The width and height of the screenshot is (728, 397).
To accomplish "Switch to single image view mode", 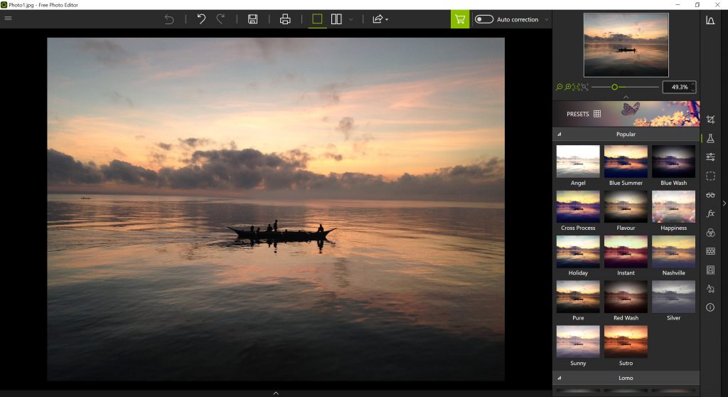I will tap(317, 19).
